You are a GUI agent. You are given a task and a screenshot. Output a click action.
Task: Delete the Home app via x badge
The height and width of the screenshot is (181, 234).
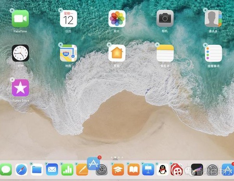109,44
